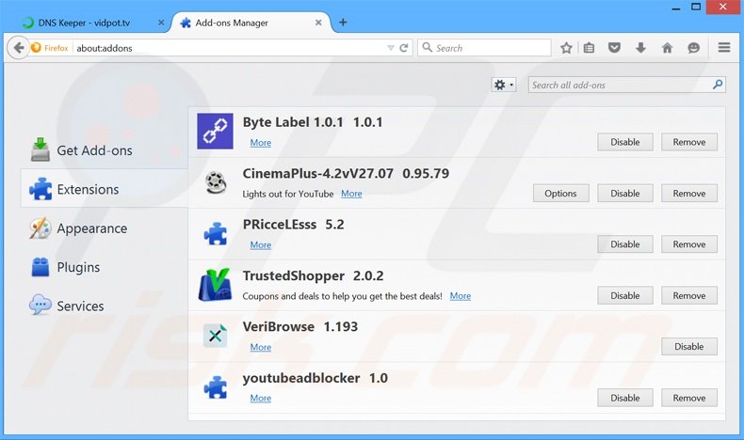744x440 pixels.
Task: Focus the browser Search box
Action: [x=484, y=48]
